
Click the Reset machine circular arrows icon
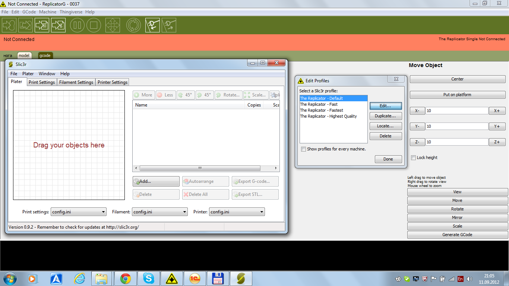[133, 25]
